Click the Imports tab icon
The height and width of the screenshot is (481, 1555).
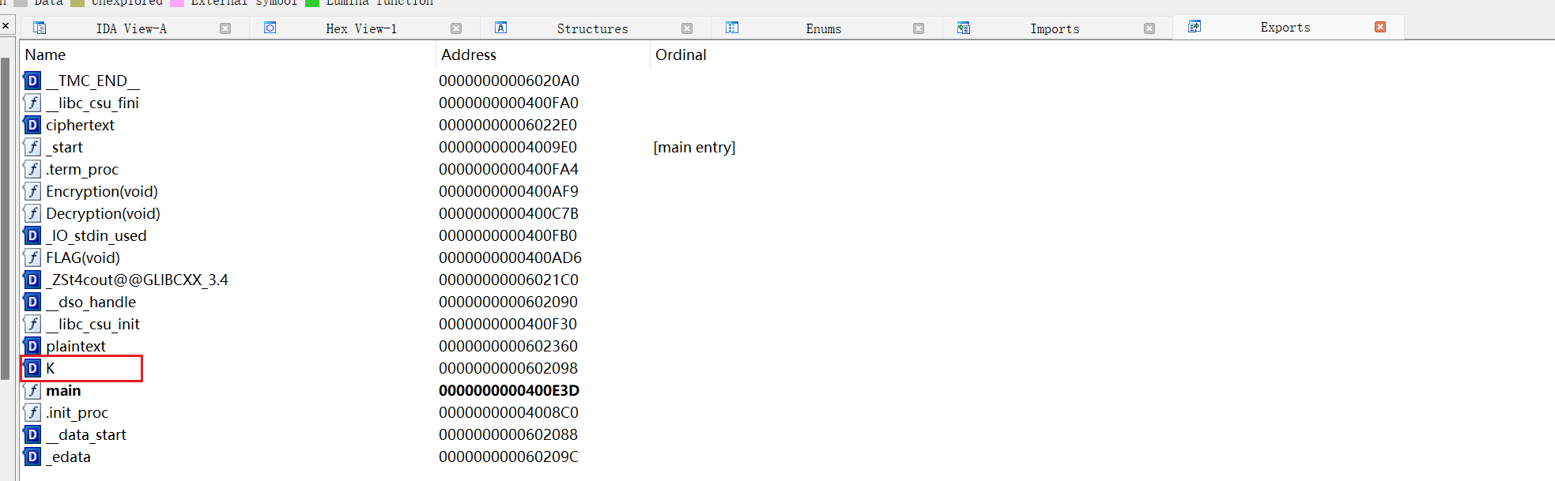964,28
